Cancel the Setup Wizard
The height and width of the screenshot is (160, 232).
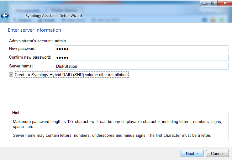pyautogui.click(x=217, y=153)
